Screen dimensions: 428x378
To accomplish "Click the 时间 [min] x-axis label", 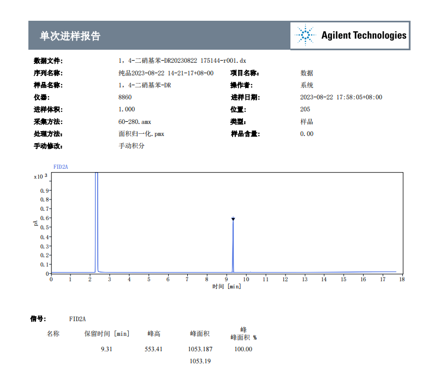I will click(227, 286).
